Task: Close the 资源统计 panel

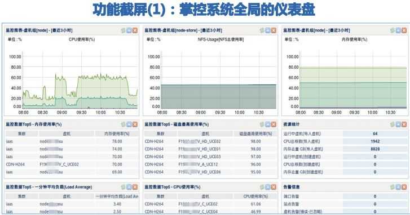Action: pyautogui.click(x=404, y=124)
